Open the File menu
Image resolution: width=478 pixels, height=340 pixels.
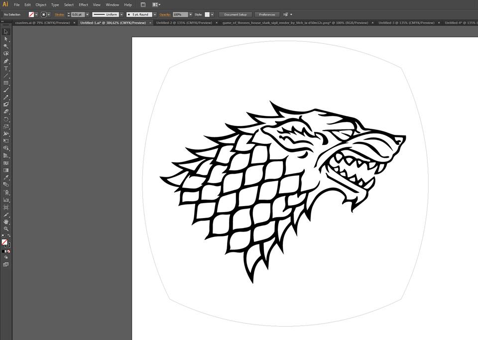[17, 4]
